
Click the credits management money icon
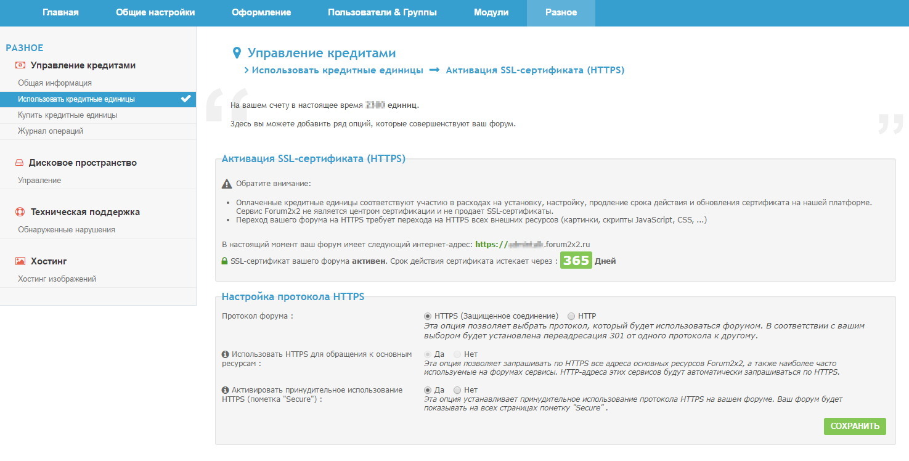tap(20, 65)
